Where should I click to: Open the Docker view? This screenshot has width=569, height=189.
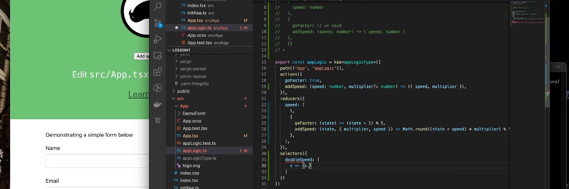(158, 104)
